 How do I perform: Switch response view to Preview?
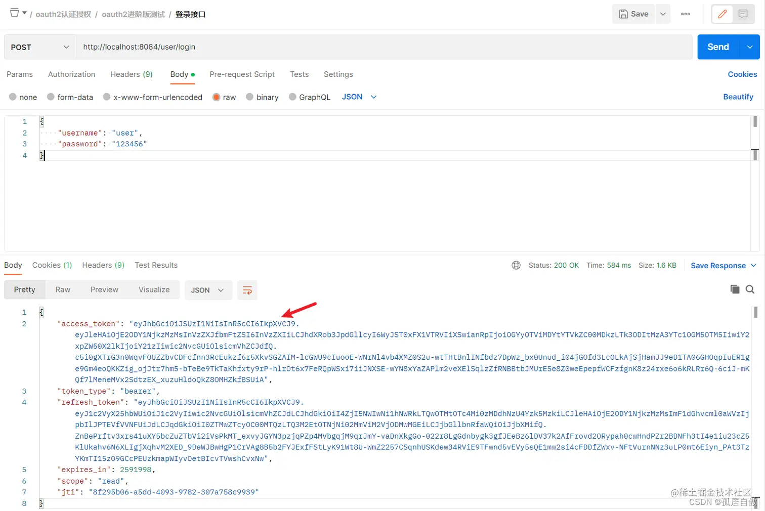tap(104, 290)
